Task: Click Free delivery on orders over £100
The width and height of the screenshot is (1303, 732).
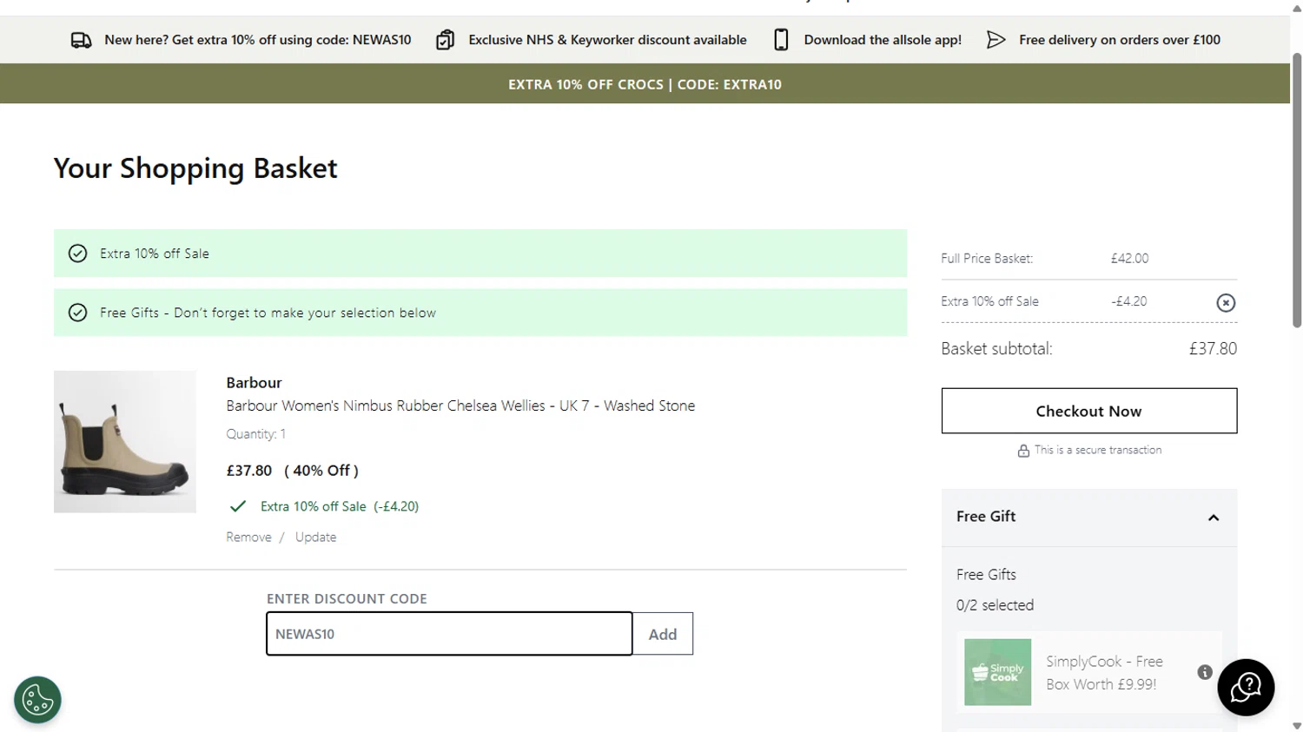Action: [1120, 40]
